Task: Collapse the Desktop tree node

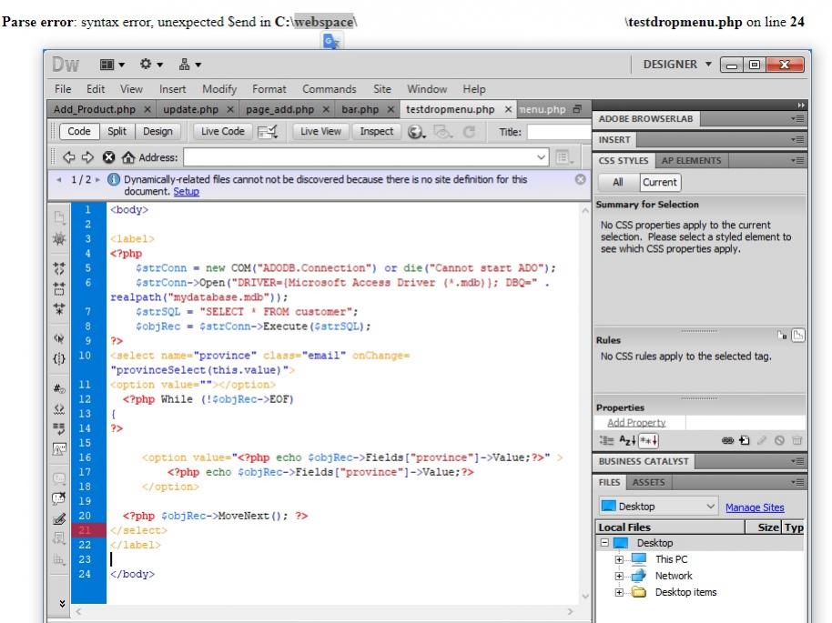Action: pos(604,542)
